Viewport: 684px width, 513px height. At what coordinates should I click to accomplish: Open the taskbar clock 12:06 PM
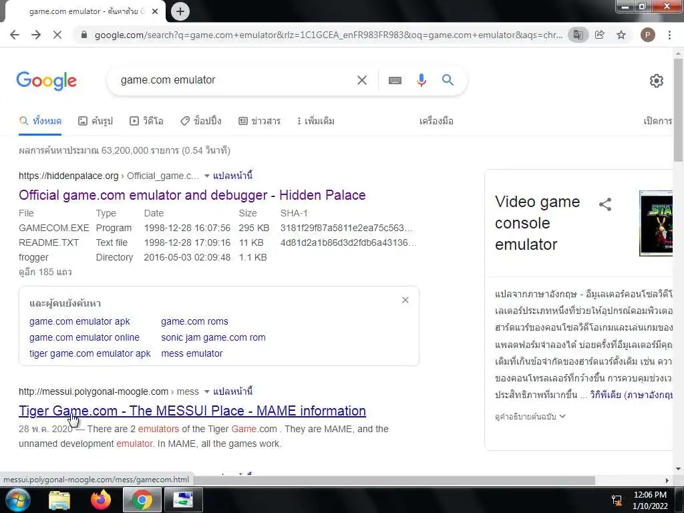(650, 500)
